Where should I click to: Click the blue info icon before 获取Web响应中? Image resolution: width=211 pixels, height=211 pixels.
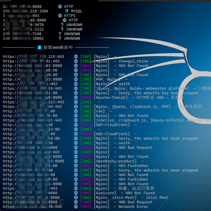[39, 47]
